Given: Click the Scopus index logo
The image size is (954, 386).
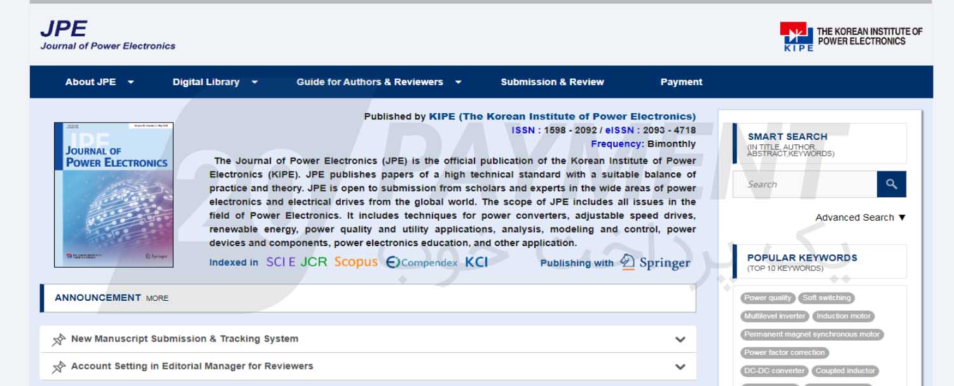Looking at the screenshot, I should [356, 262].
